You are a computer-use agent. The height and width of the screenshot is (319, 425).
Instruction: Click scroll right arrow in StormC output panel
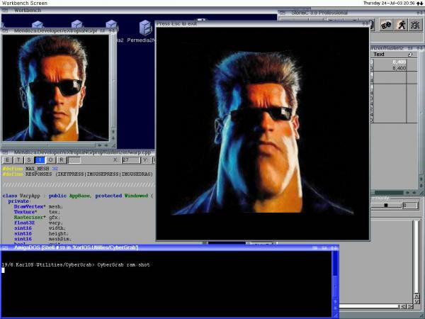coord(410,307)
